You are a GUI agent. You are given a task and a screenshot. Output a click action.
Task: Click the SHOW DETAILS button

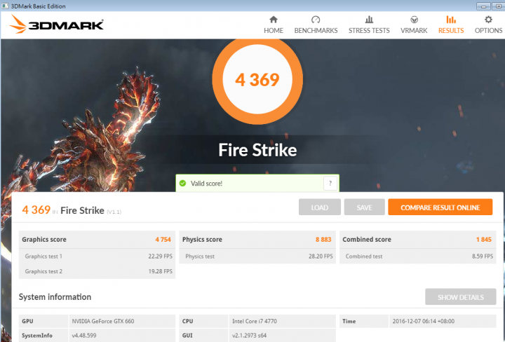point(460,296)
